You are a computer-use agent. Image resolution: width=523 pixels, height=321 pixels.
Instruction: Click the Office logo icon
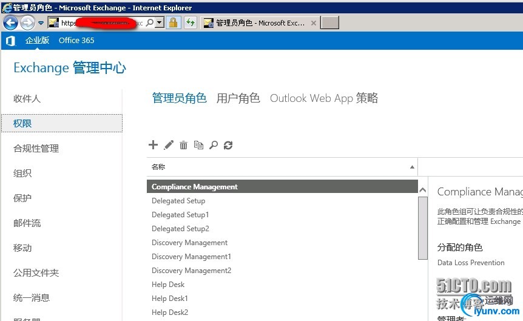point(10,41)
